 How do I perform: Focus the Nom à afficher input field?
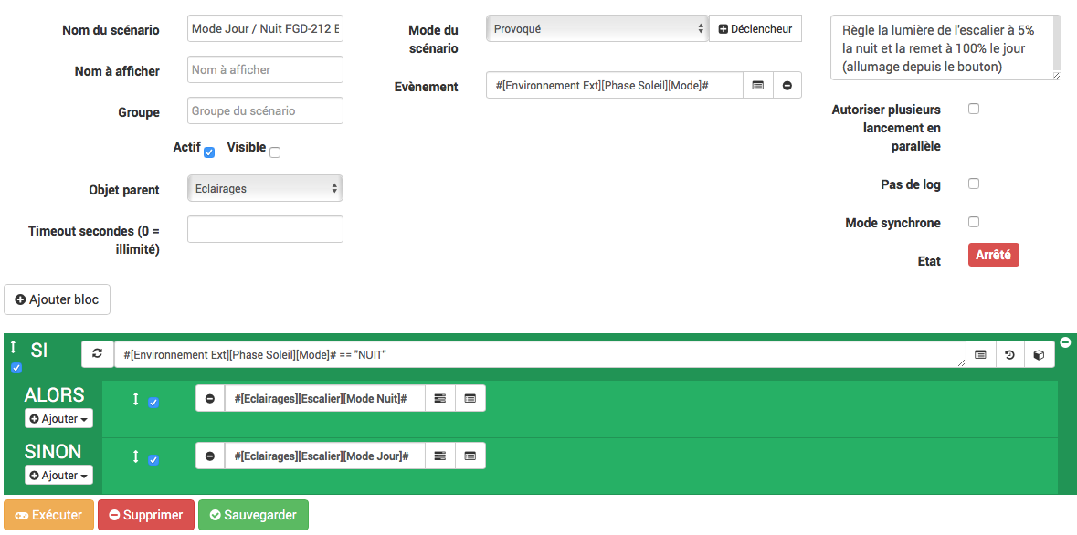265,69
